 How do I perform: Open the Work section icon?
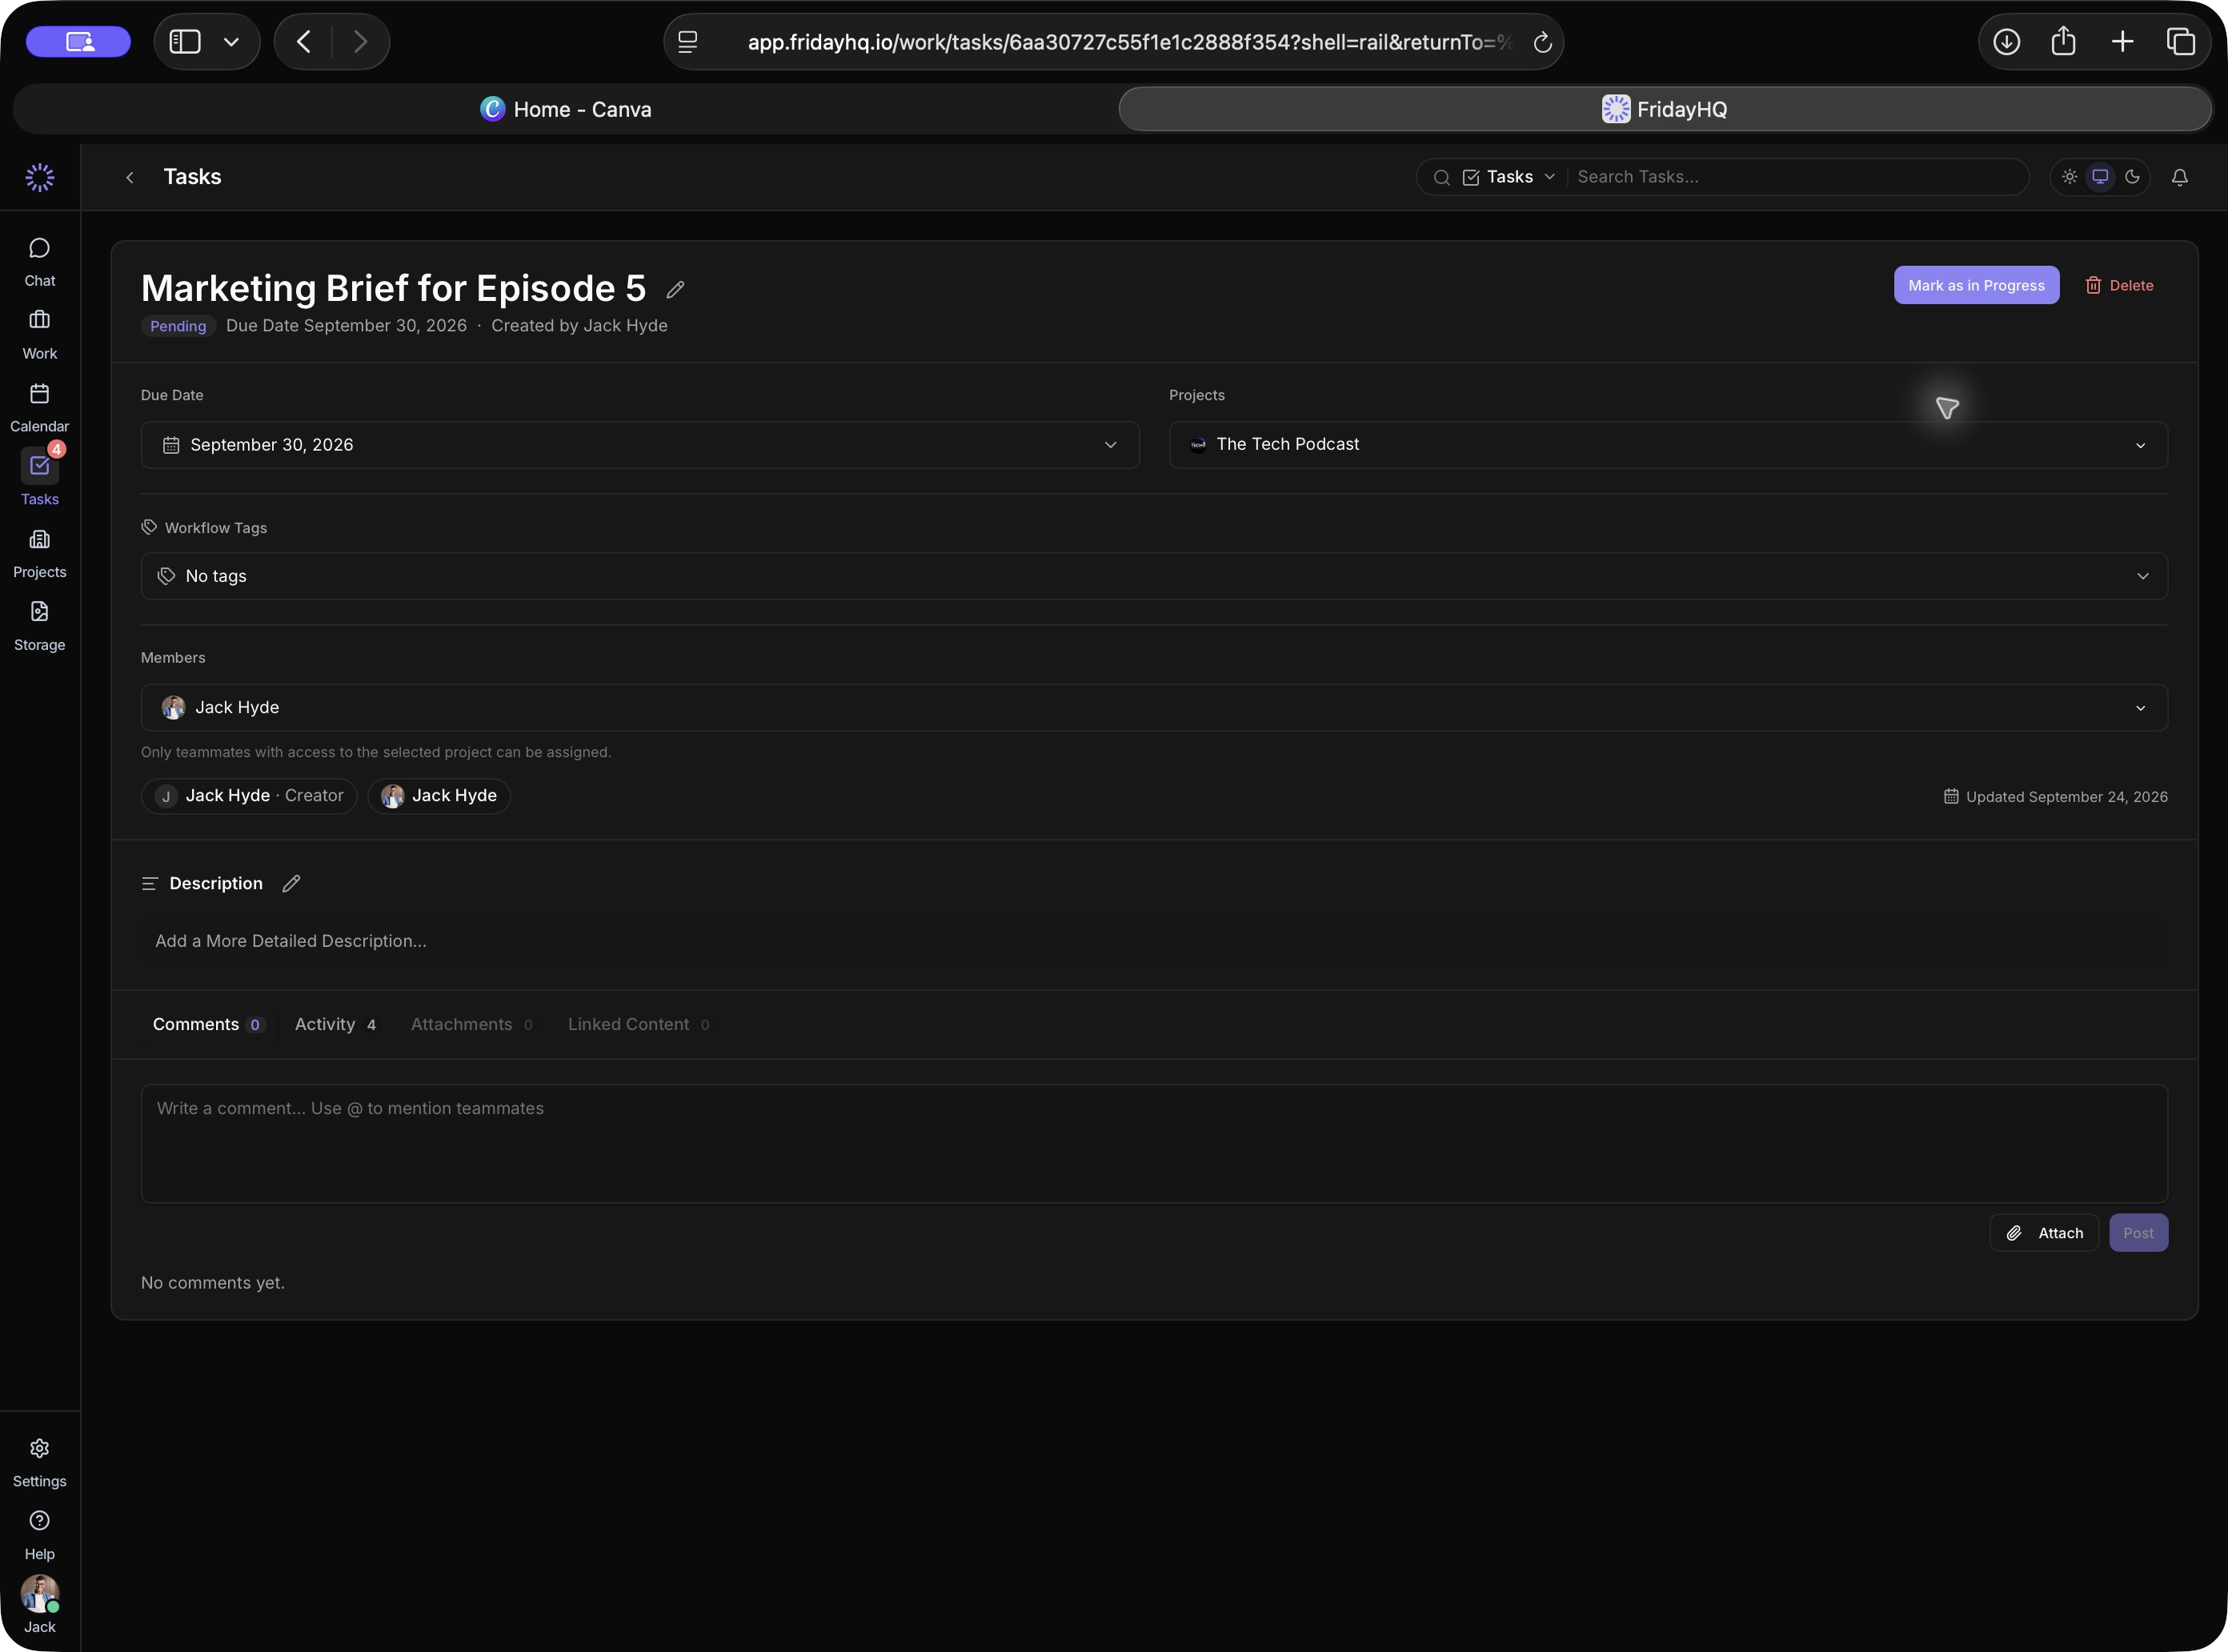[x=39, y=320]
